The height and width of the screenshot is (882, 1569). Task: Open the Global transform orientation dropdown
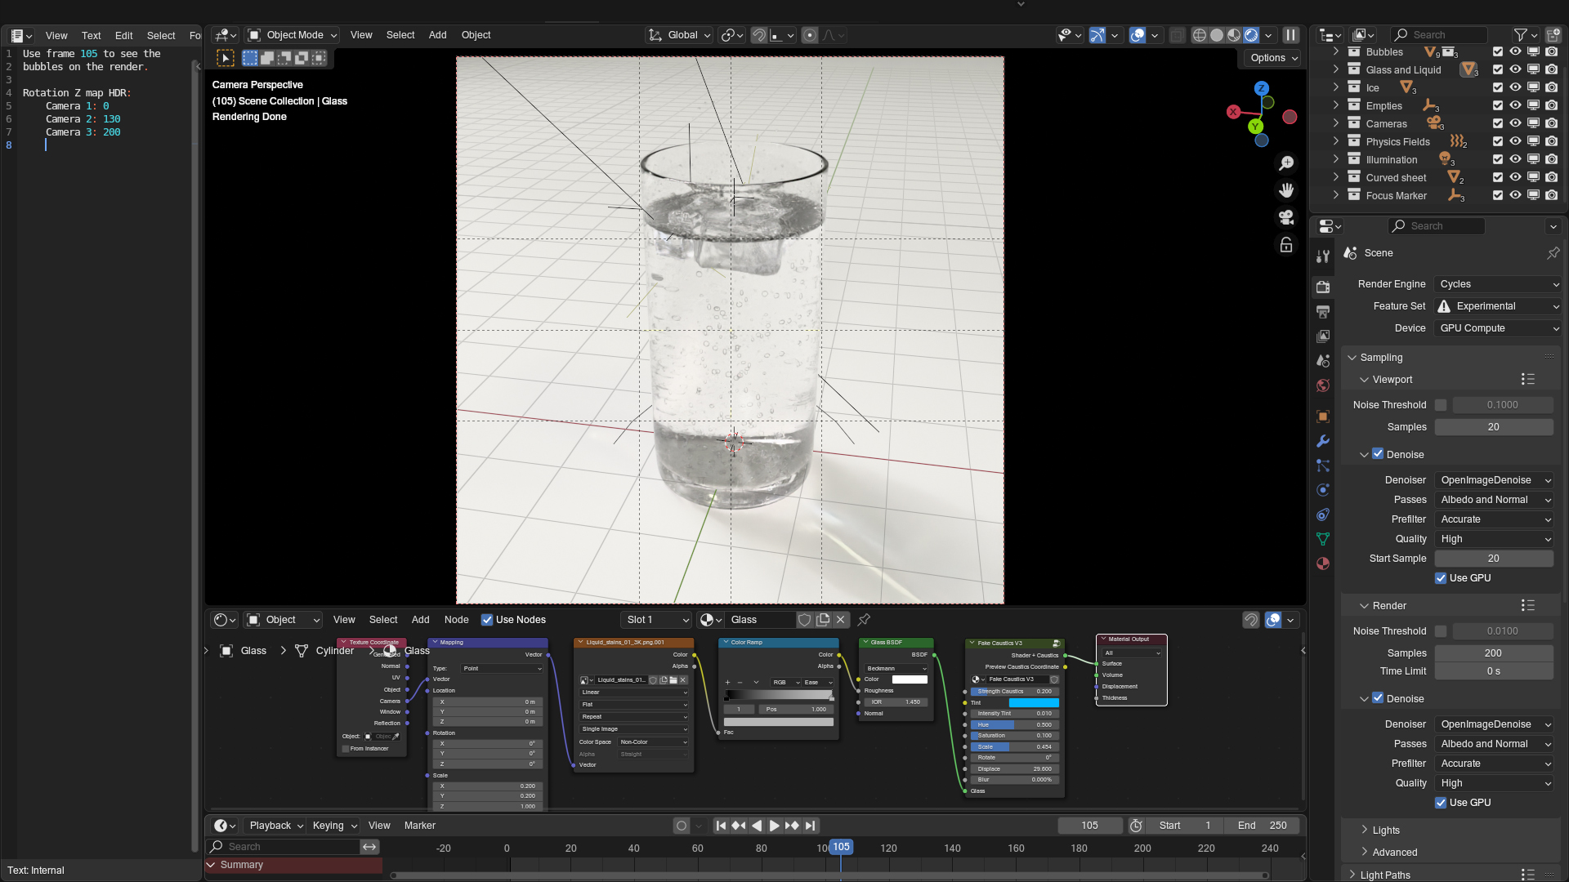(680, 35)
